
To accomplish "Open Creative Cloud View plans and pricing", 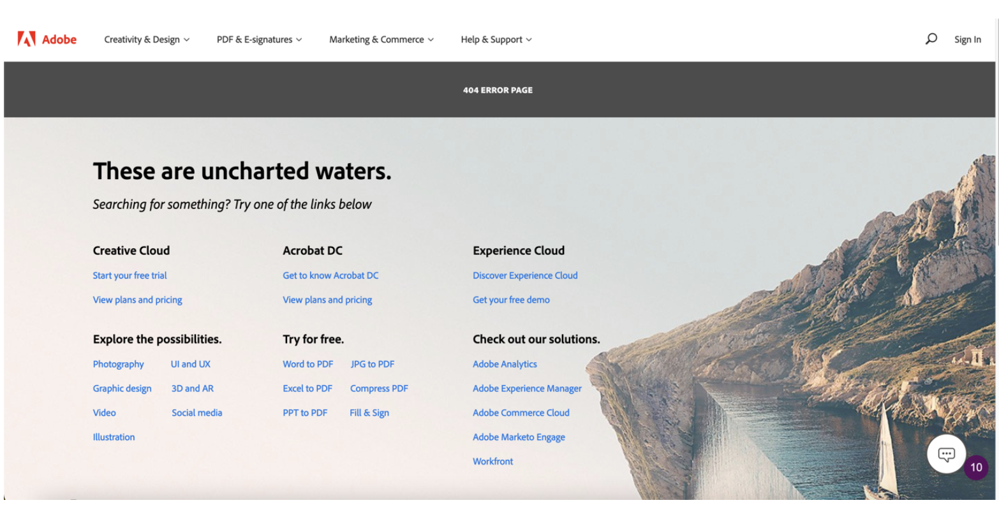I will coord(138,300).
